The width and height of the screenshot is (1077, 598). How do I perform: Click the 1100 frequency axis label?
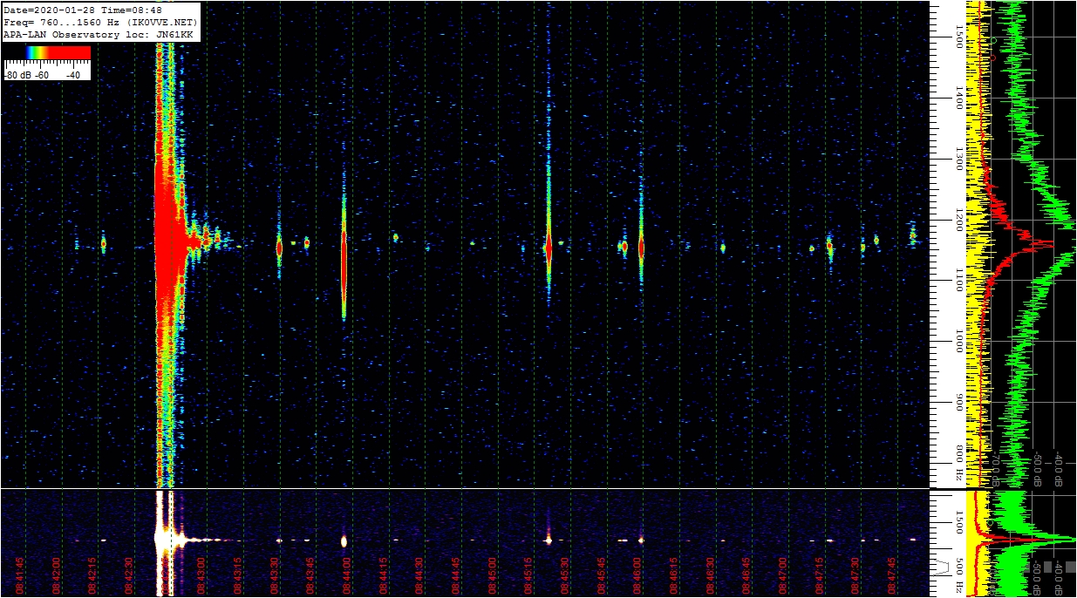click(958, 280)
